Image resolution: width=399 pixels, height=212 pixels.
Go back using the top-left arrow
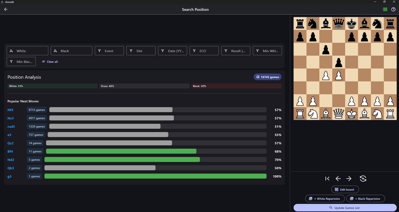point(6,9)
